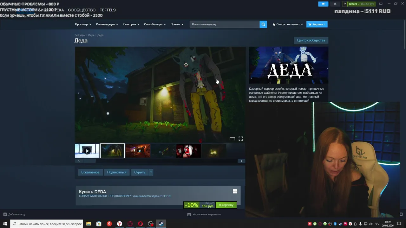Image resolution: width=406 pixels, height=228 pixels.
Task: Expand the Прочее dropdown
Action: pyautogui.click(x=177, y=24)
